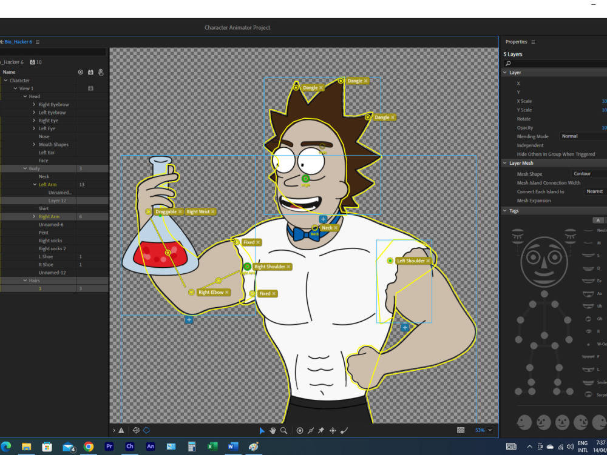Switch to the Bio_Hacker 6 puppet tab
Image resolution: width=607 pixels, height=455 pixels.
point(18,42)
